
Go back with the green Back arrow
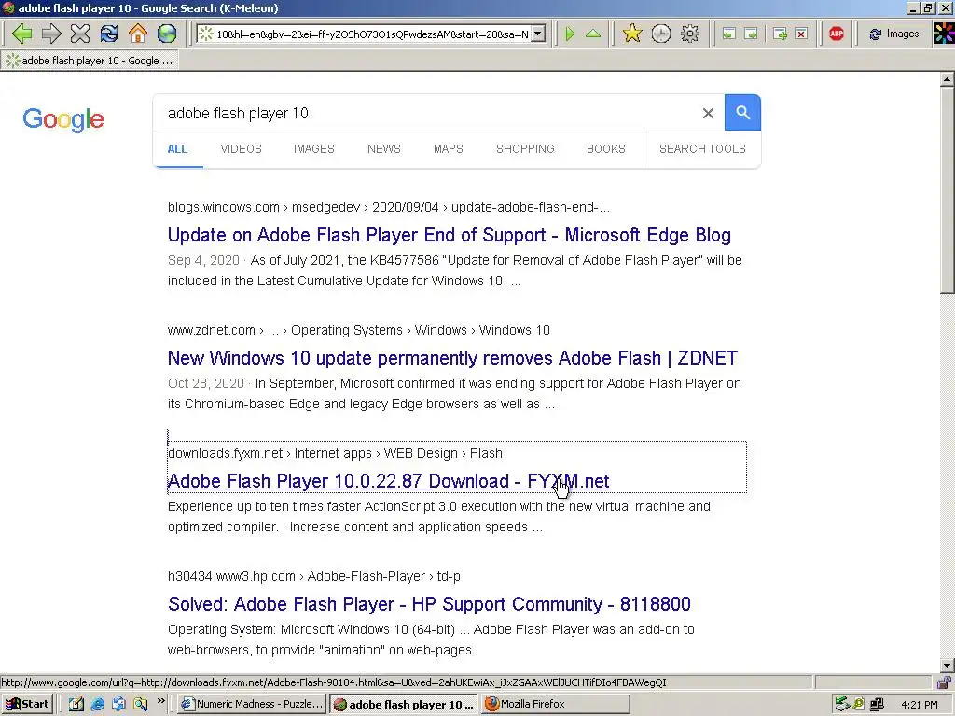[x=21, y=34]
